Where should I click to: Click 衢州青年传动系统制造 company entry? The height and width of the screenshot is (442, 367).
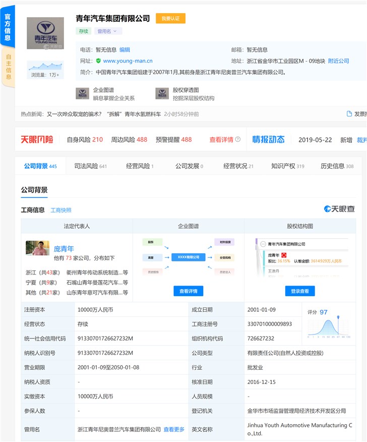click(97, 272)
